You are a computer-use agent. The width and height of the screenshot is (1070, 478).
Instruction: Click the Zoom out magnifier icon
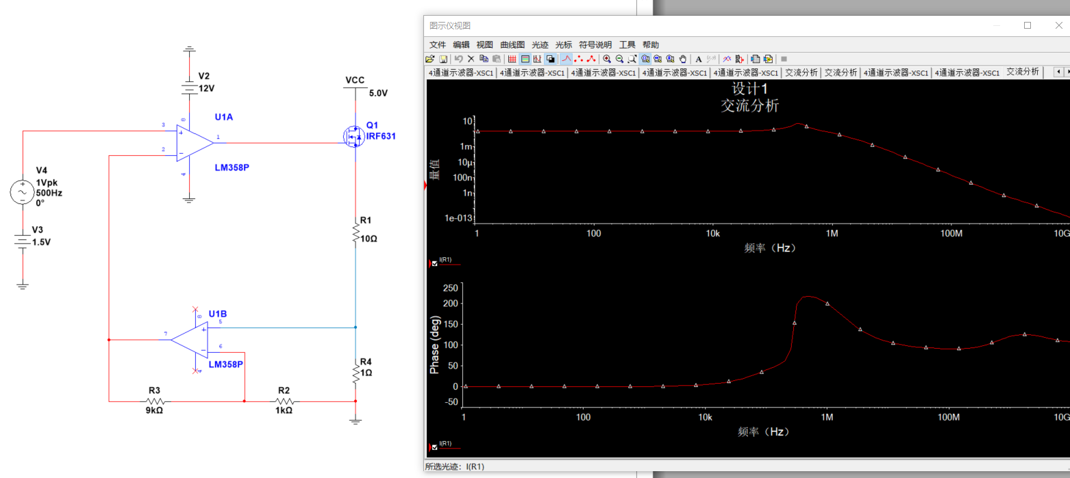click(x=619, y=59)
